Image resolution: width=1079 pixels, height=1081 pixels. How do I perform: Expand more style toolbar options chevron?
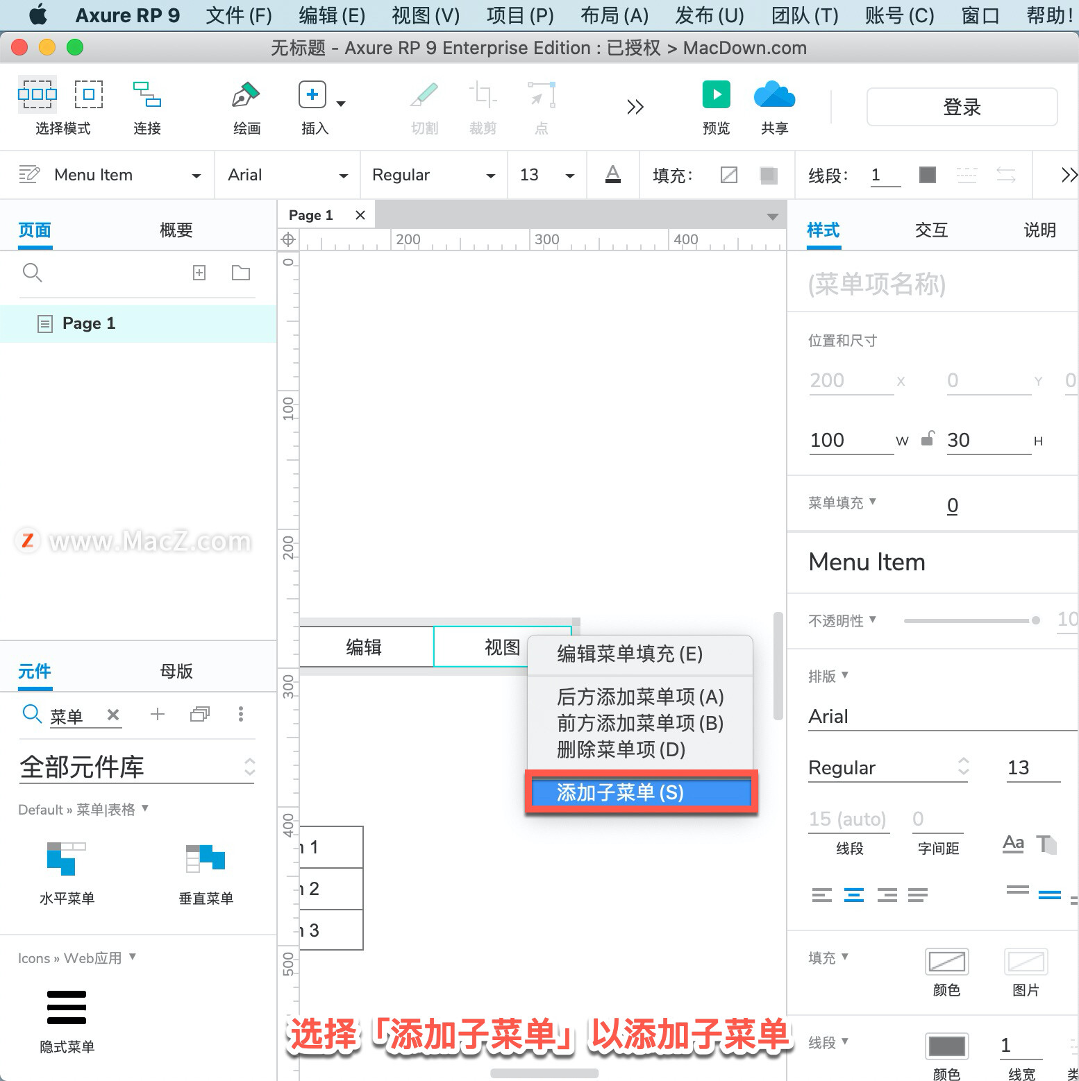(x=1069, y=175)
